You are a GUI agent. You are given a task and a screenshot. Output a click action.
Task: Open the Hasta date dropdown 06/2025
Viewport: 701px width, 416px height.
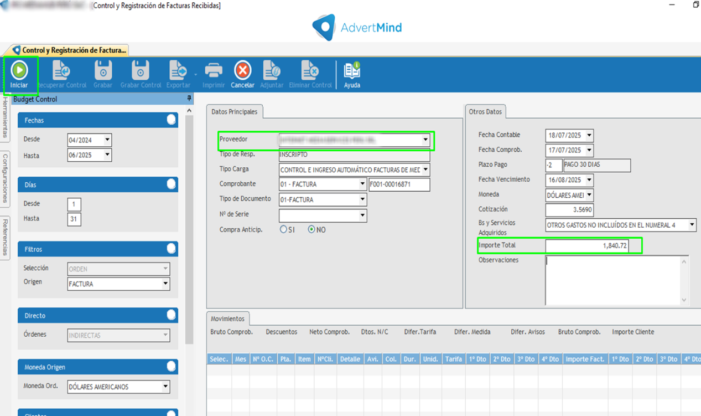107,155
